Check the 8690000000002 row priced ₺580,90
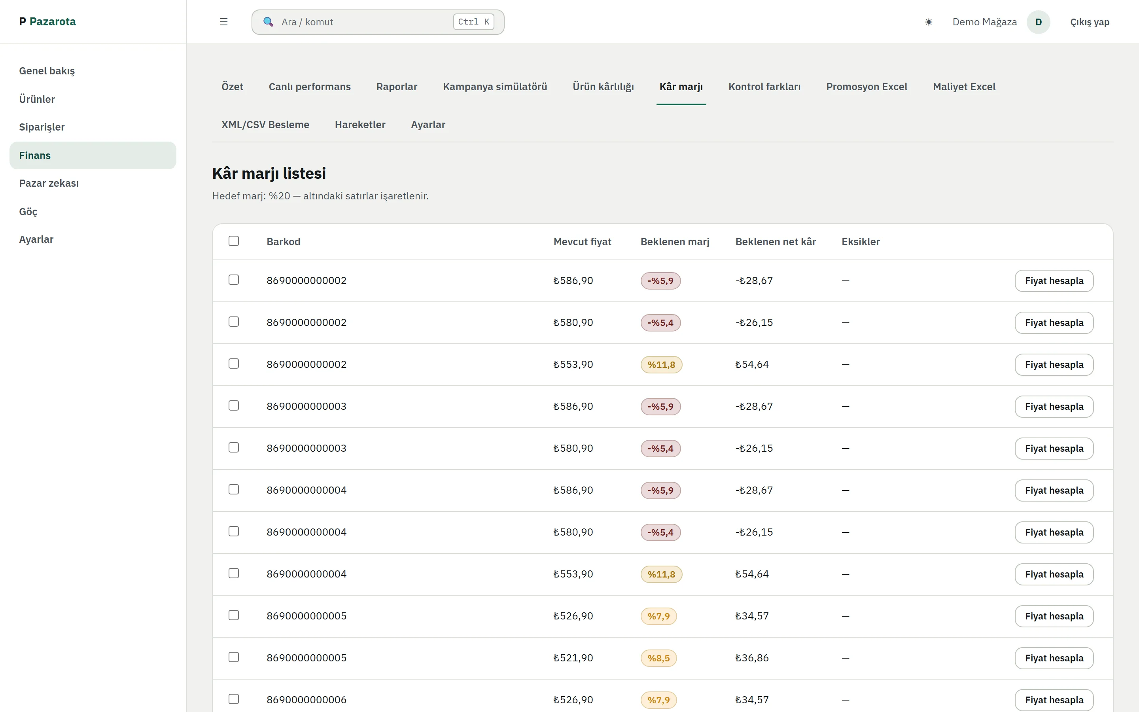The width and height of the screenshot is (1139, 712). click(x=234, y=322)
